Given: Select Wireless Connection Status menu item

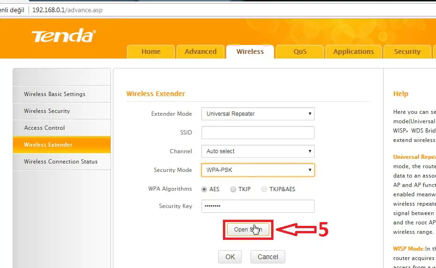Looking at the screenshot, I should [61, 162].
